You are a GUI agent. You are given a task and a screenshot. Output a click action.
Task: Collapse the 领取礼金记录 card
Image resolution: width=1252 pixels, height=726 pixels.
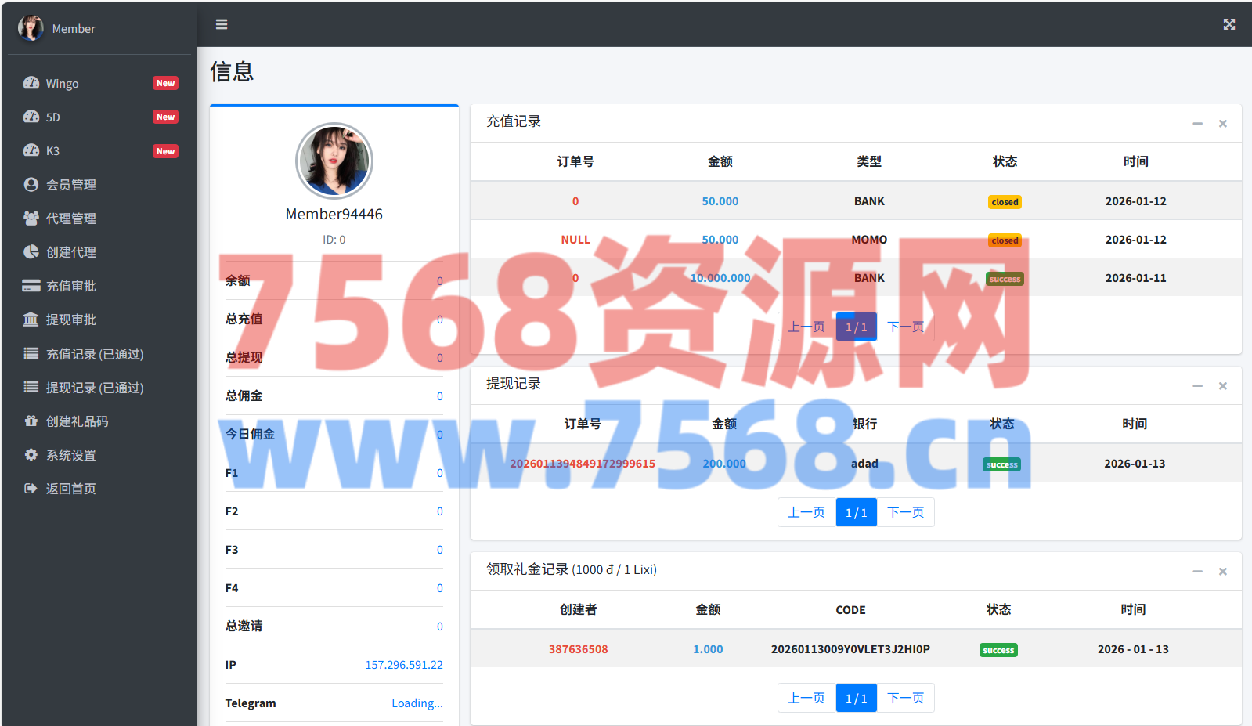point(1197,572)
